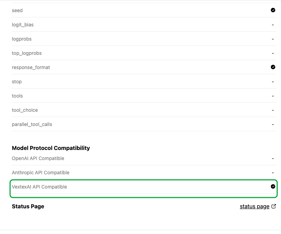281x234 pixels.
Task: Click the dash in the Anthropic API Compatible row
Action: (x=273, y=173)
